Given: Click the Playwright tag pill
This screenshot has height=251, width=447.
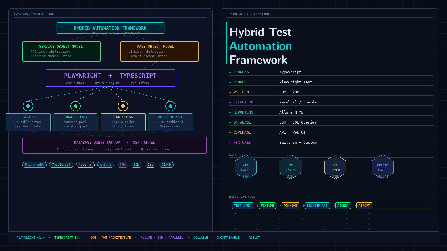Looking at the screenshot, I should [34, 165].
